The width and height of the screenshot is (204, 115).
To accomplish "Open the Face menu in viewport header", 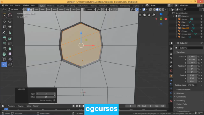I will (73, 9).
